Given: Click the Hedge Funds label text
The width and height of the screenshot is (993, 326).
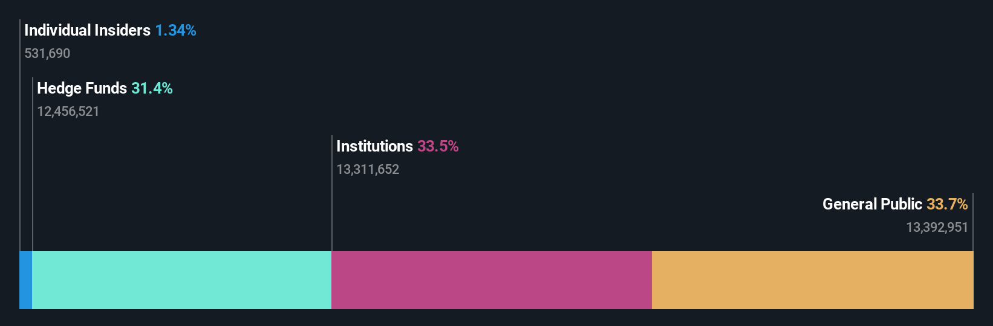Looking at the screenshot, I should pos(82,88).
